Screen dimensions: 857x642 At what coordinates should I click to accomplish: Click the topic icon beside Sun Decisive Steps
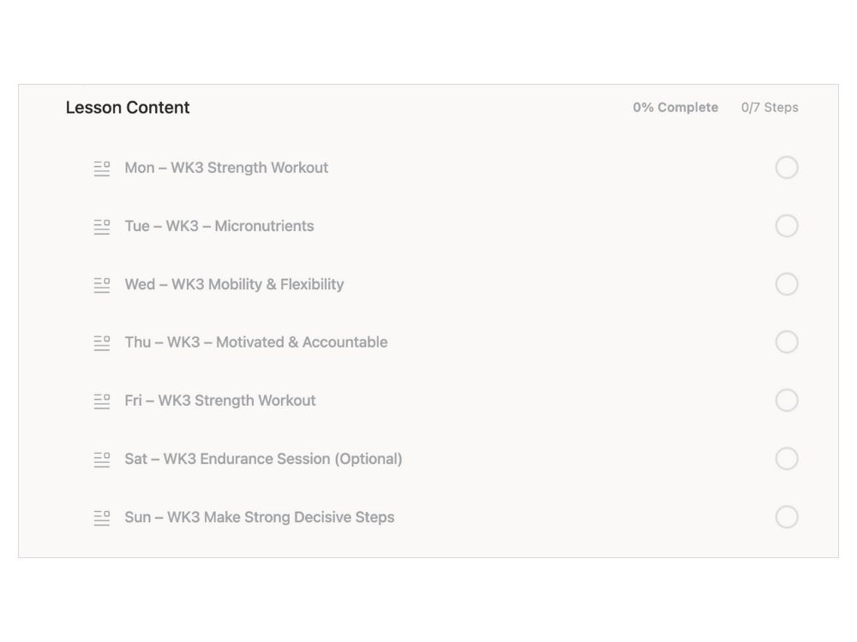(x=102, y=518)
